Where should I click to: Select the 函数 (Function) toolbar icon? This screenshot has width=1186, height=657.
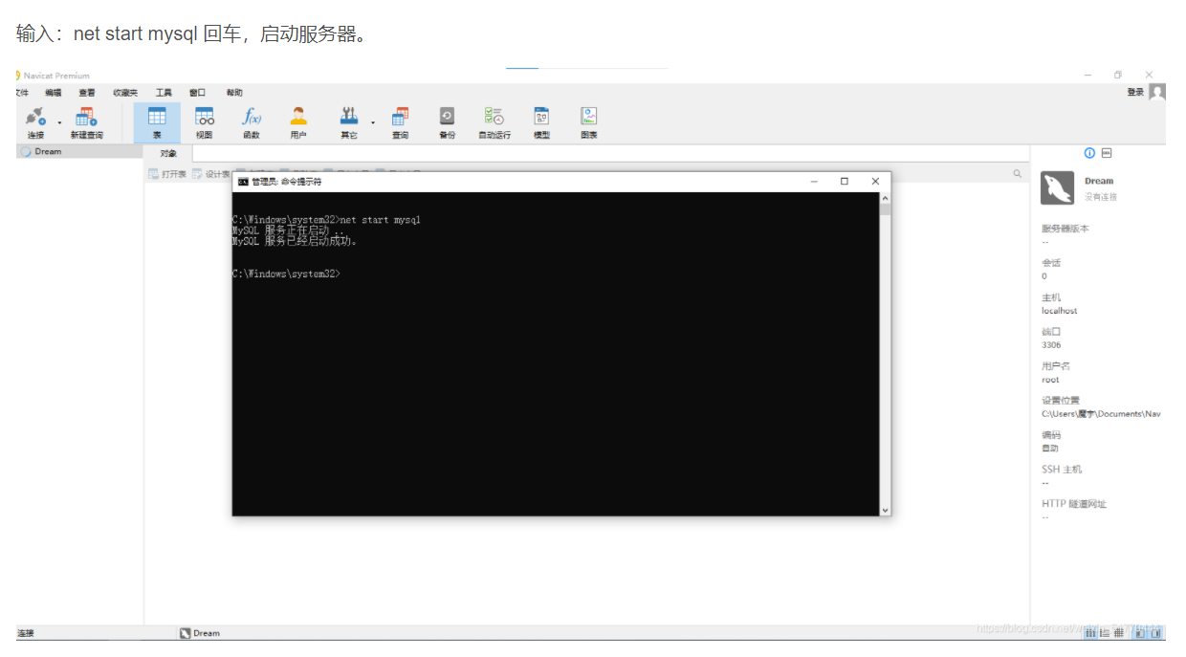click(x=252, y=121)
